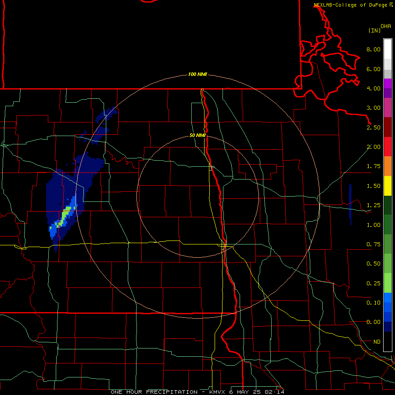Pick the pink legend swatch near 3.00
Viewport: 395px width, 395px height.
[388, 108]
